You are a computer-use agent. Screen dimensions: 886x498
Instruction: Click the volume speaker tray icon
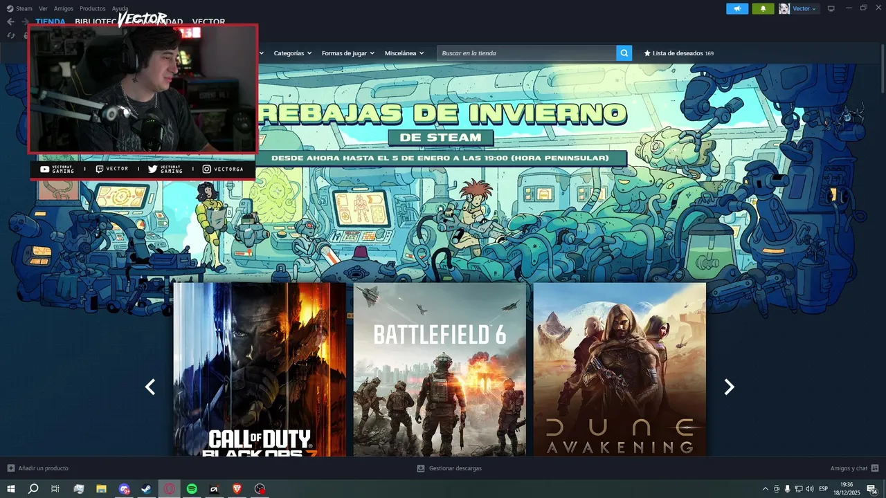pos(809,489)
